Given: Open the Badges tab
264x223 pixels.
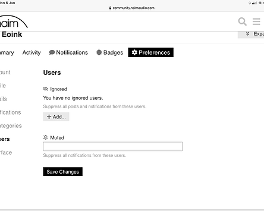Looking at the screenshot, I should click(x=109, y=52).
